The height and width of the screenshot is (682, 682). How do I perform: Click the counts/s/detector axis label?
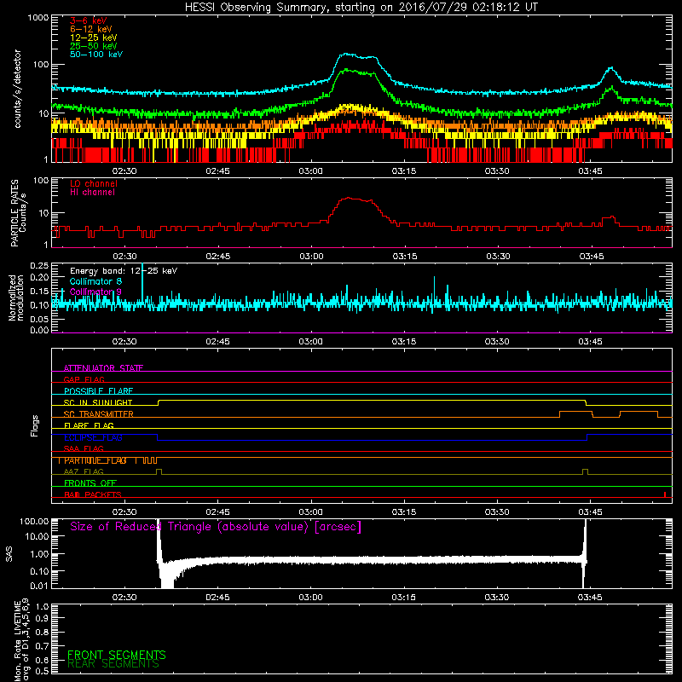pos(17,89)
